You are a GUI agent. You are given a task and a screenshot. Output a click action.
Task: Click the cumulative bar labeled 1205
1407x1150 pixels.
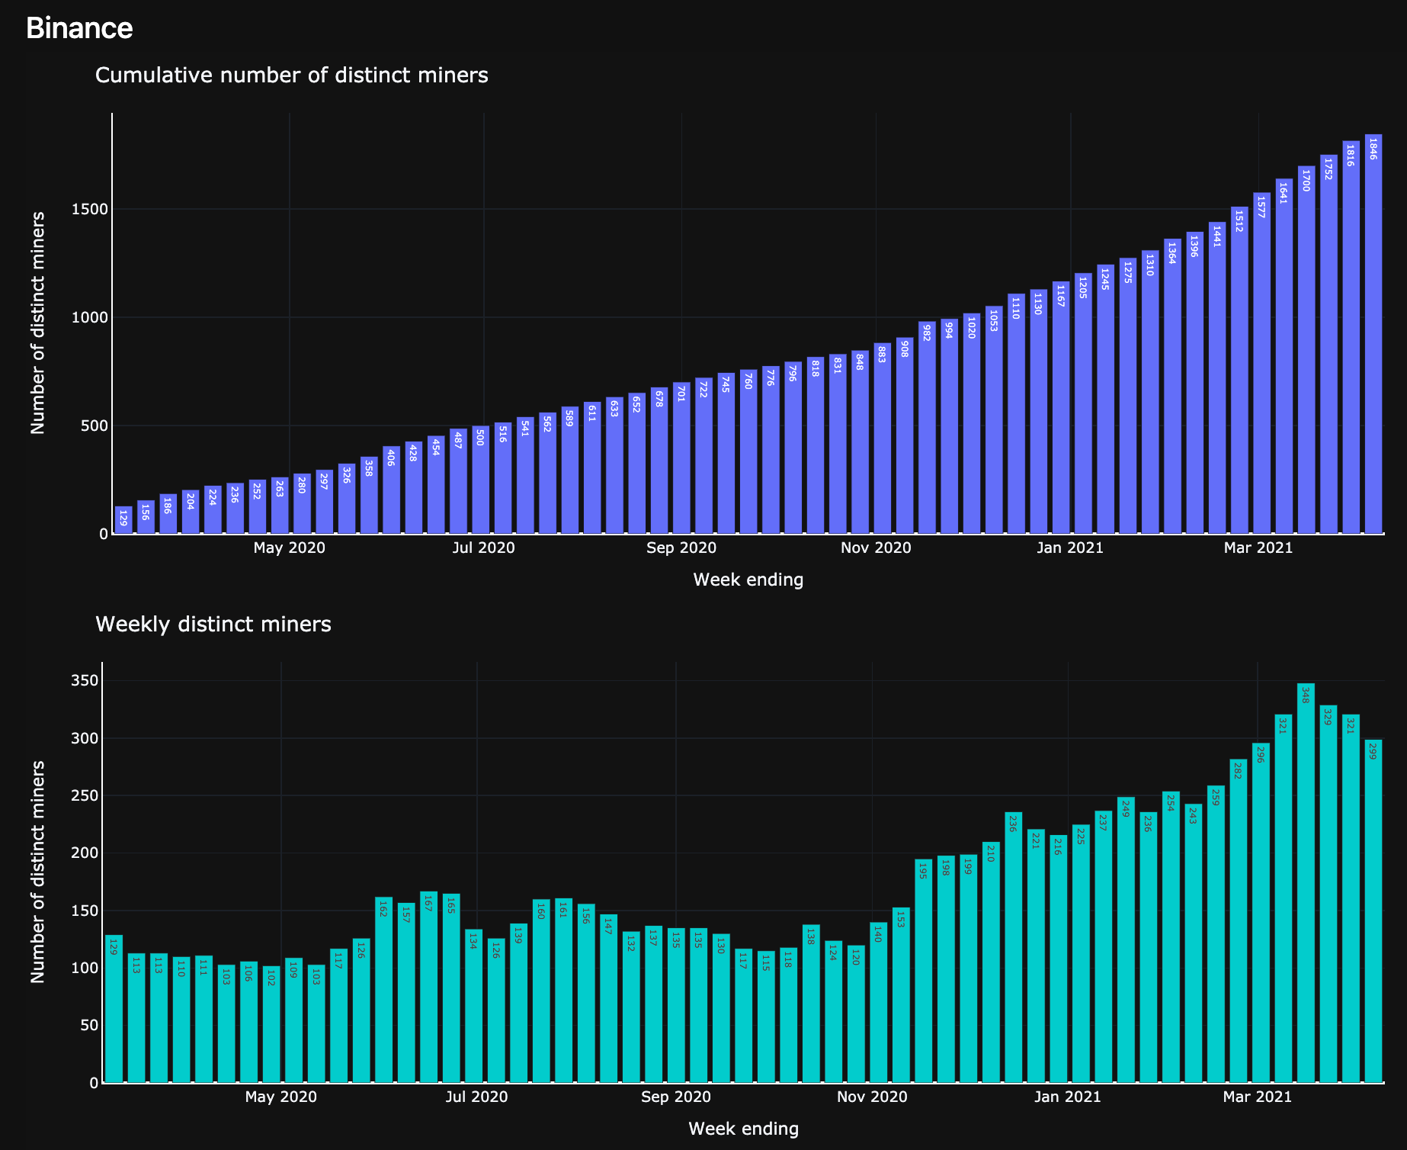1083,403
